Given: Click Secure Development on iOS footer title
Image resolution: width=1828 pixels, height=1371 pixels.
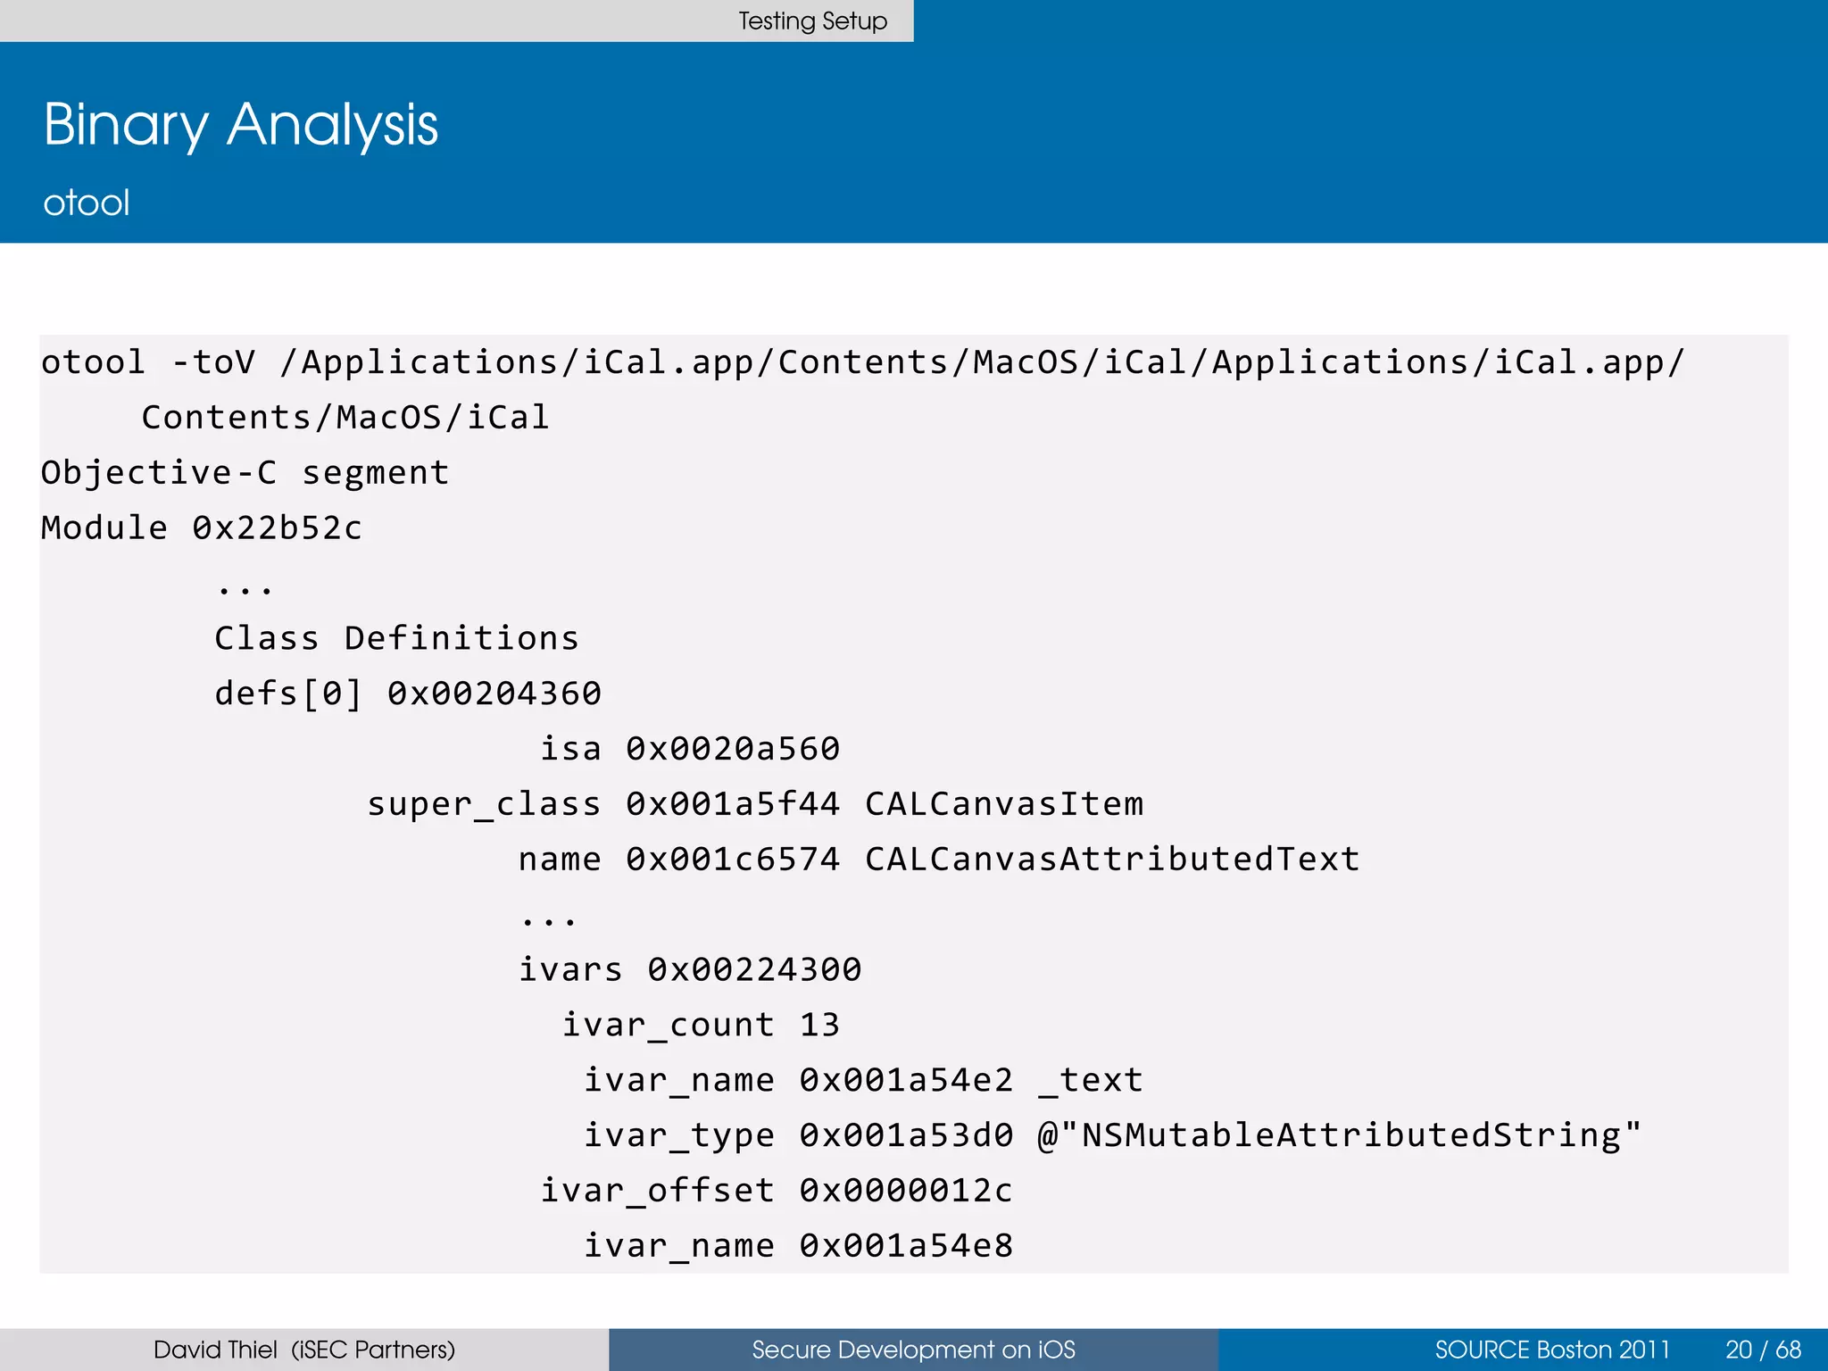Looking at the screenshot, I should 913,1349.
